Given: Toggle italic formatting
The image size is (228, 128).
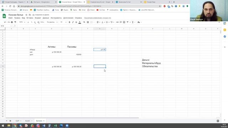Looking at the screenshot, I should point(73,22).
